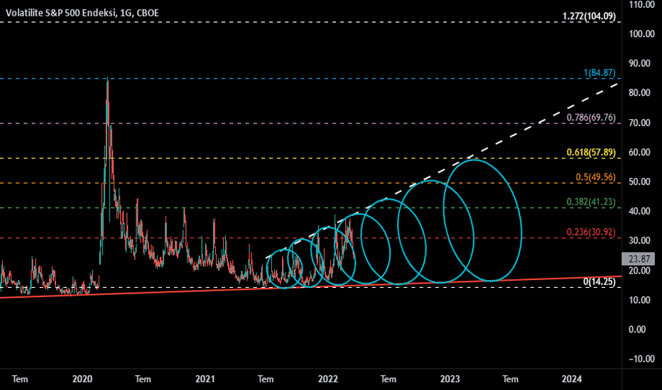Select the 1(84.87) Fibonacci level label

(599, 72)
